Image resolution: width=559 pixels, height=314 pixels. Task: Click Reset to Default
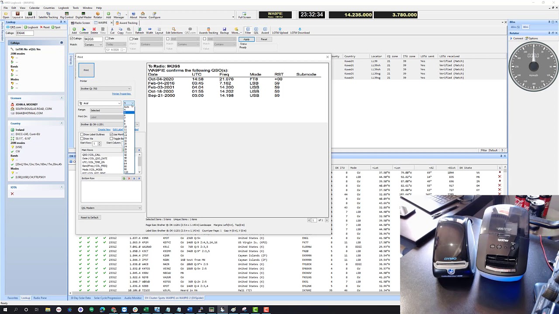coord(90,218)
